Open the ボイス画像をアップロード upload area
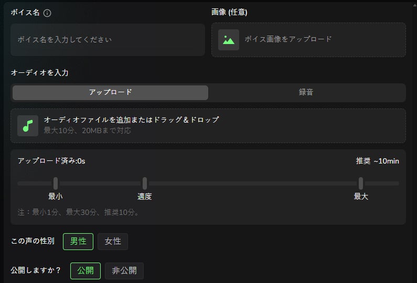The image size is (417, 283). pos(308,40)
